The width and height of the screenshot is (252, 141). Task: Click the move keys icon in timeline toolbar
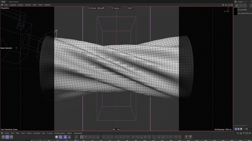76,137
